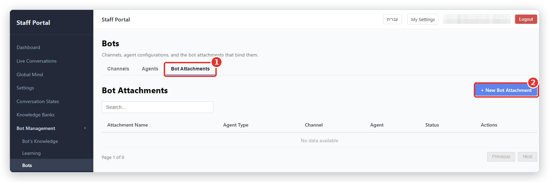549x182 pixels.
Task: Click the Next page button
Action: [527, 156]
